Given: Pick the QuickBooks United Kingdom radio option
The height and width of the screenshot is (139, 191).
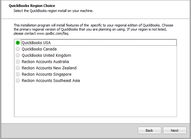Looking at the screenshot, I should click(18, 55).
